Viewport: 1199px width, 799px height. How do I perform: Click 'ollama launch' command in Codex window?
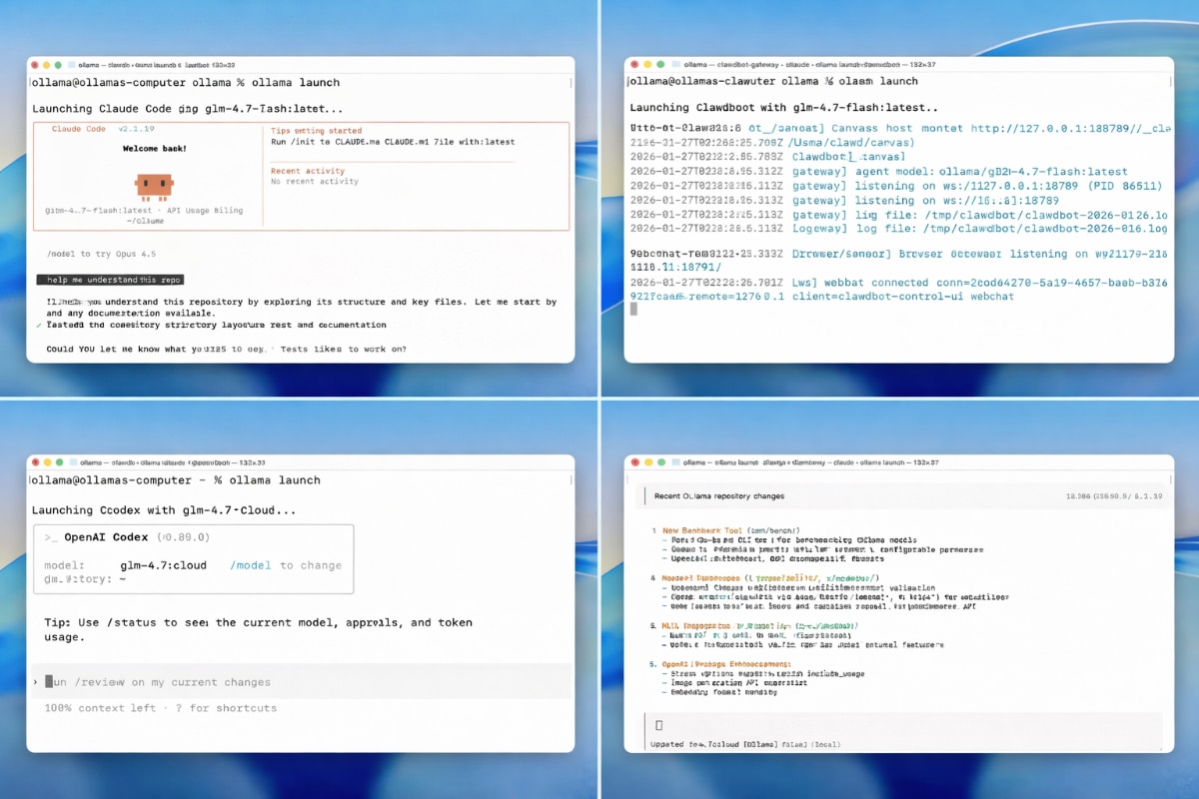click(274, 480)
